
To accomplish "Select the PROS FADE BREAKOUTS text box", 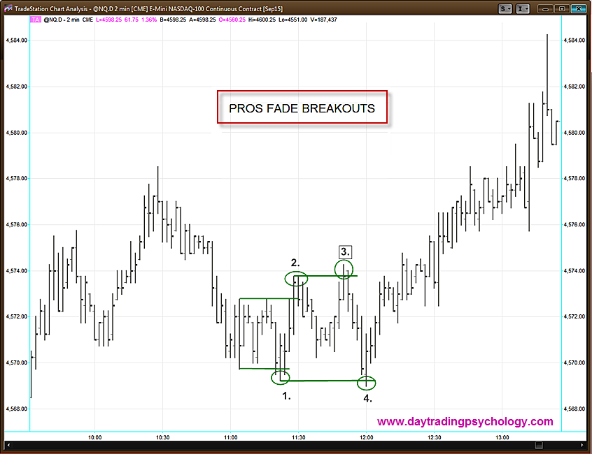I will point(302,108).
